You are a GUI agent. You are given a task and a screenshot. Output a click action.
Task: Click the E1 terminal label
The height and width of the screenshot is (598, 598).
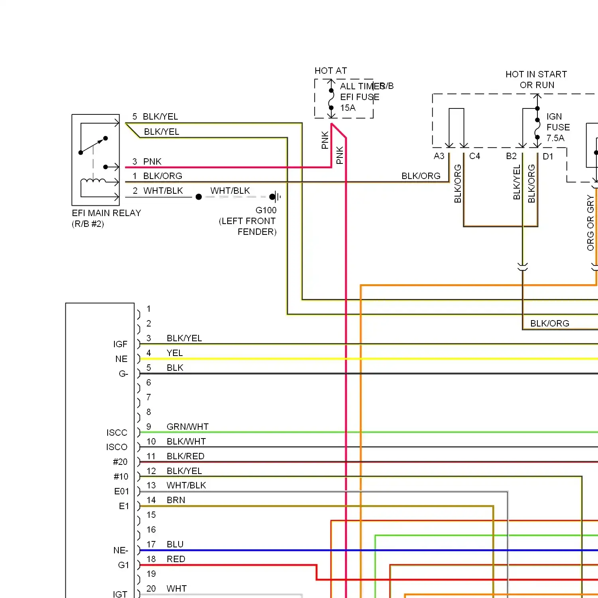(x=124, y=506)
